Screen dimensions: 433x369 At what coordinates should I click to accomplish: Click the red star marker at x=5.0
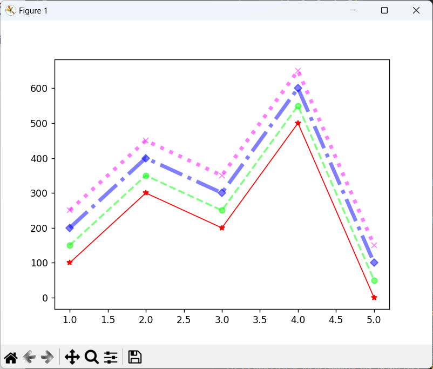coord(374,298)
